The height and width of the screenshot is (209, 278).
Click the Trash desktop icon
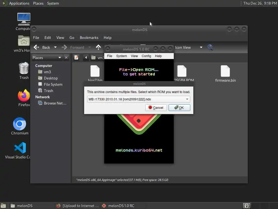point(24,68)
